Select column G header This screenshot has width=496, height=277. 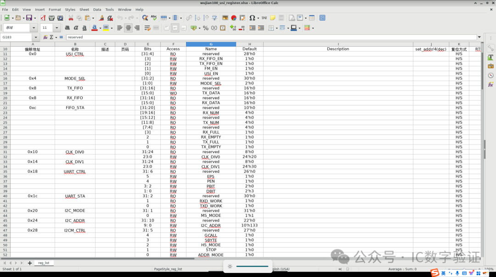point(211,44)
